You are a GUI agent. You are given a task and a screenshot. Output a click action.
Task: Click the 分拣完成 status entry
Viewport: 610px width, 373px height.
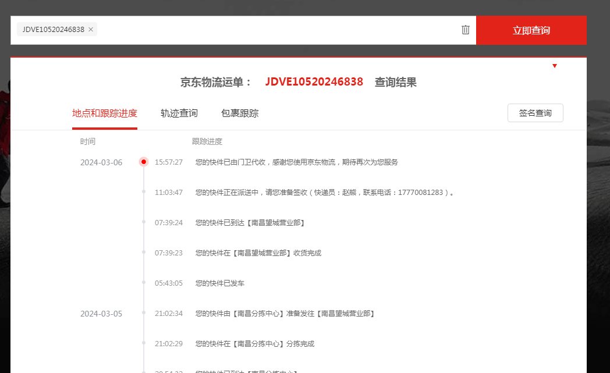(x=255, y=344)
